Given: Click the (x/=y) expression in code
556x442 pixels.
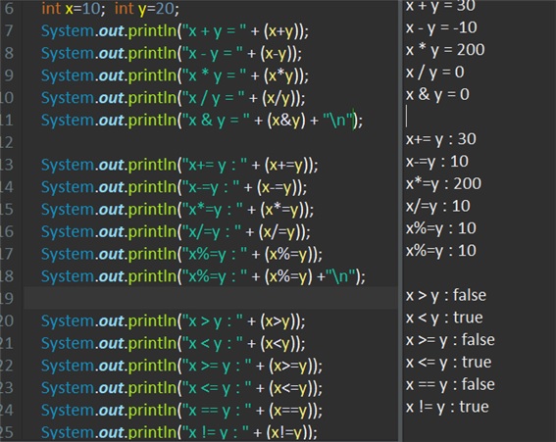Looking at the screenshot, I should (281, 232).
